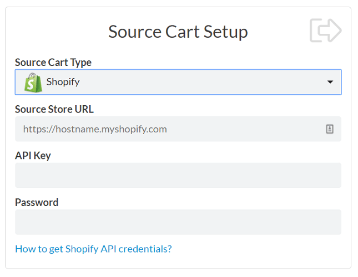
Task: Focus the API Key input field
Action: [178, 175]
